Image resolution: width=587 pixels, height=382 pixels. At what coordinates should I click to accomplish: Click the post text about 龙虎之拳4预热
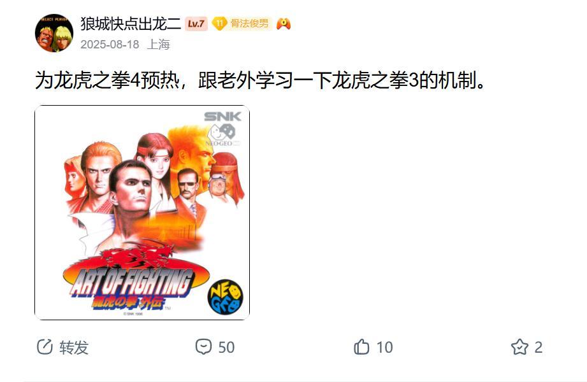(260, 80)
